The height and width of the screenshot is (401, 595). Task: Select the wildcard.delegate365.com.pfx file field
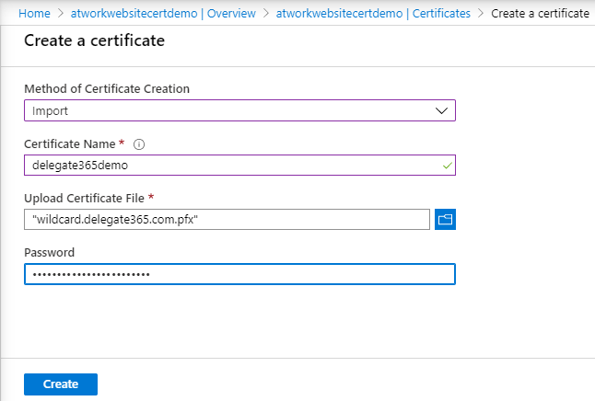[227, 219]
